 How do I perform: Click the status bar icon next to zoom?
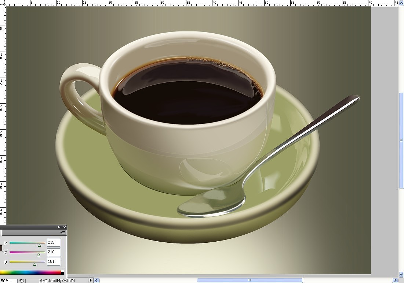click(x=22, y=281)
